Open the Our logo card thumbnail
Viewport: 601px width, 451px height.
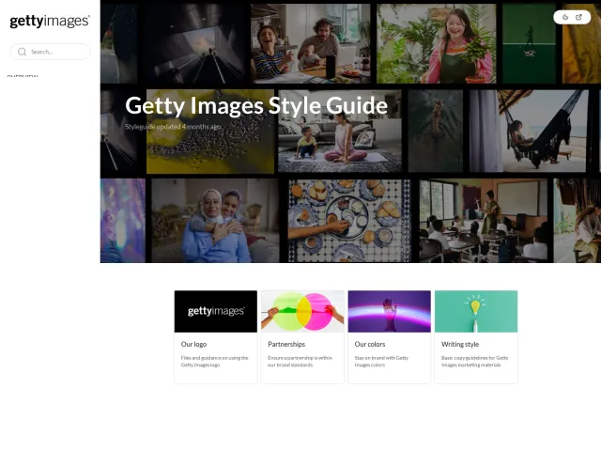216,311
